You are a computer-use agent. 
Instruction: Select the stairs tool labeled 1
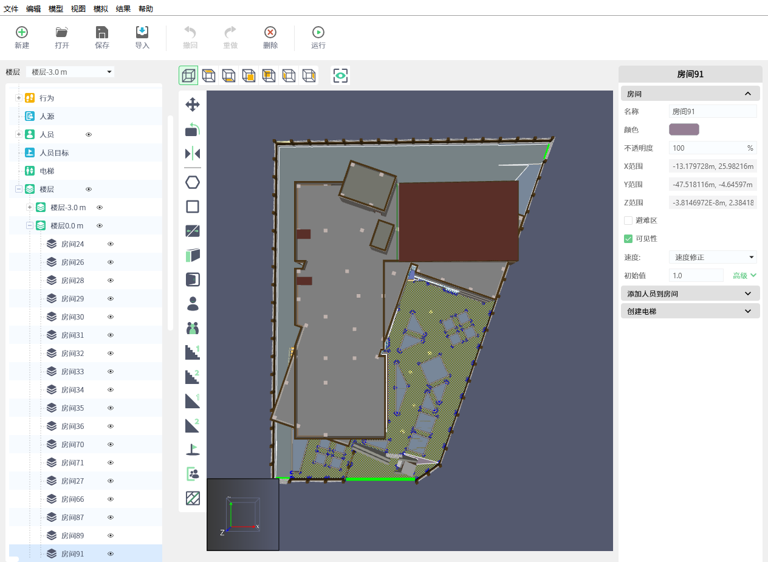(193, 352)
